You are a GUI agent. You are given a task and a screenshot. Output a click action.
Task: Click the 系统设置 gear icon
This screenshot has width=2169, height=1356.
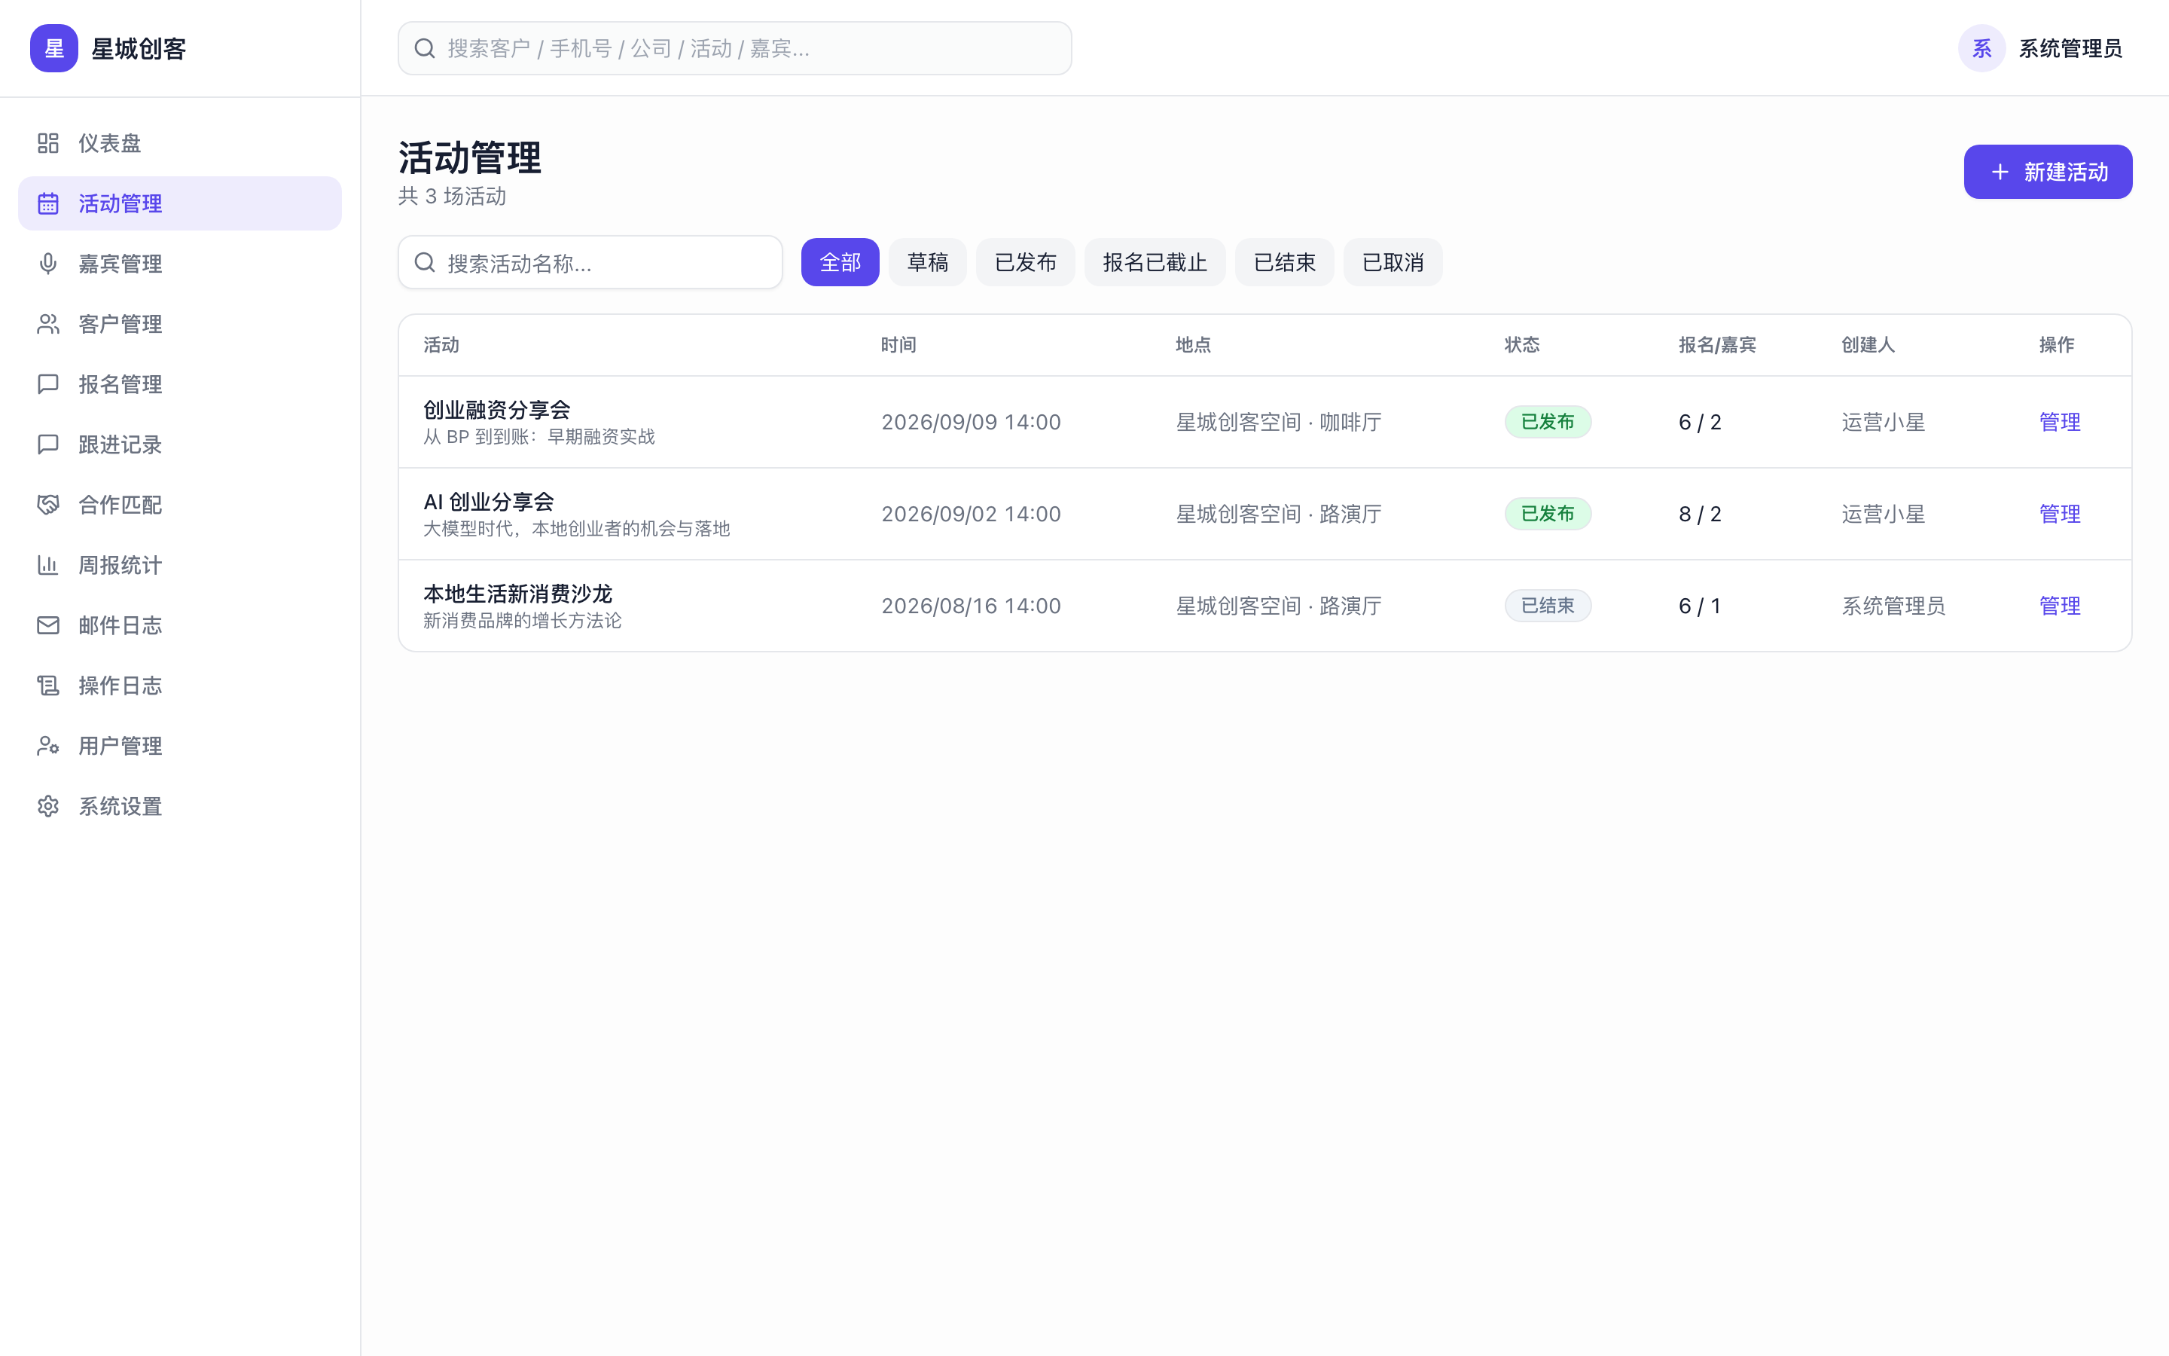[x=48, y=806]
